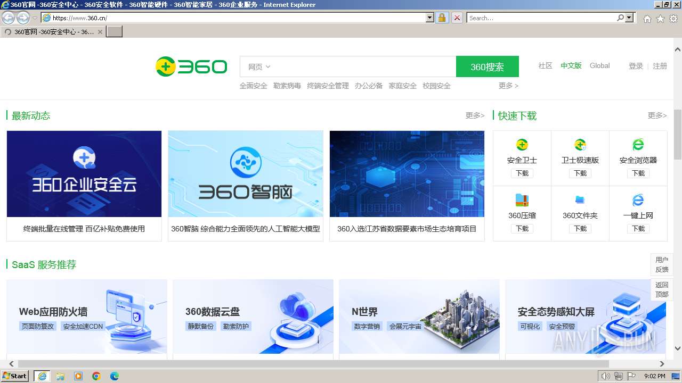Click the 安全浏览器 icon
This screenshot has height=383, width=682.
[638, 145]
